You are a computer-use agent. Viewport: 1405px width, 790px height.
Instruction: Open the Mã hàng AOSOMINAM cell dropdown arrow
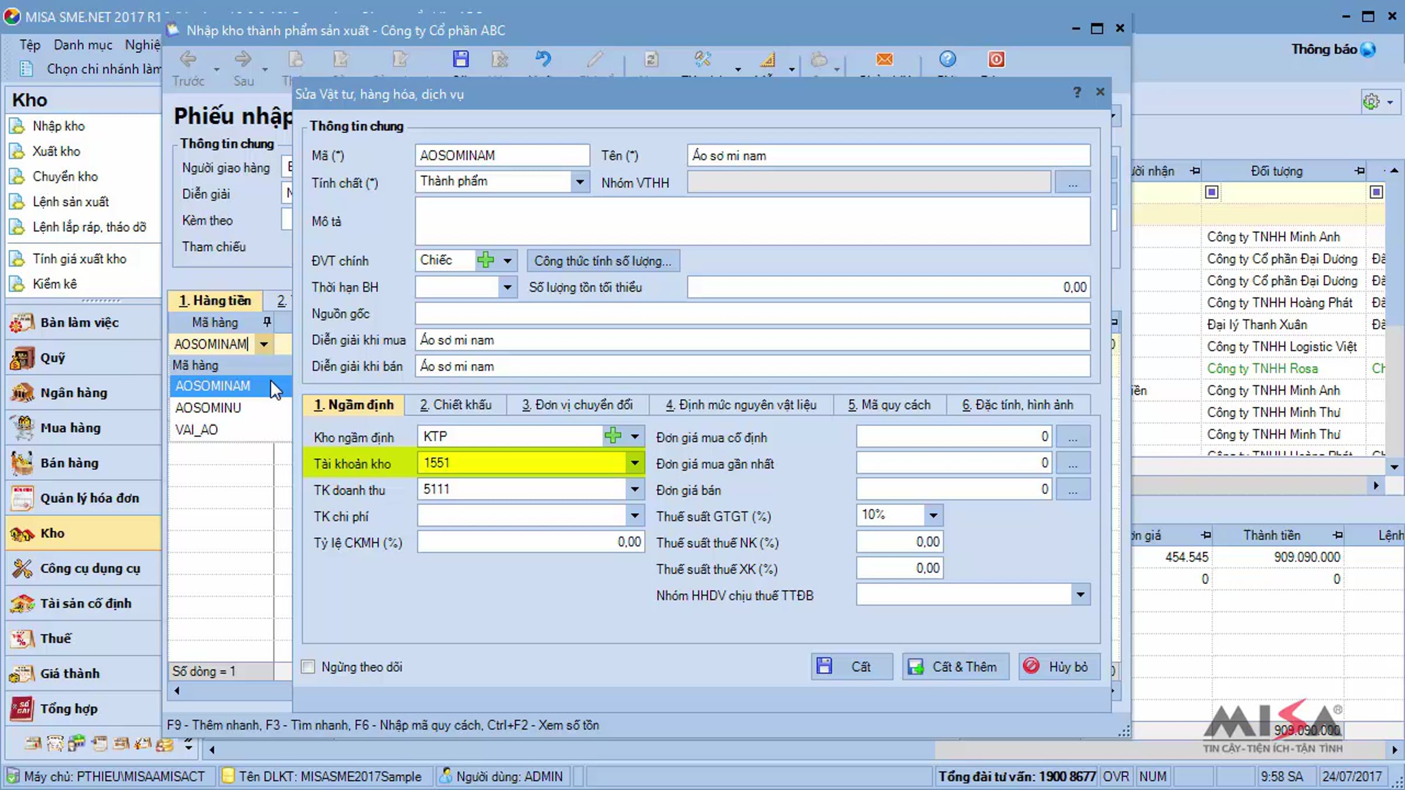264,344
